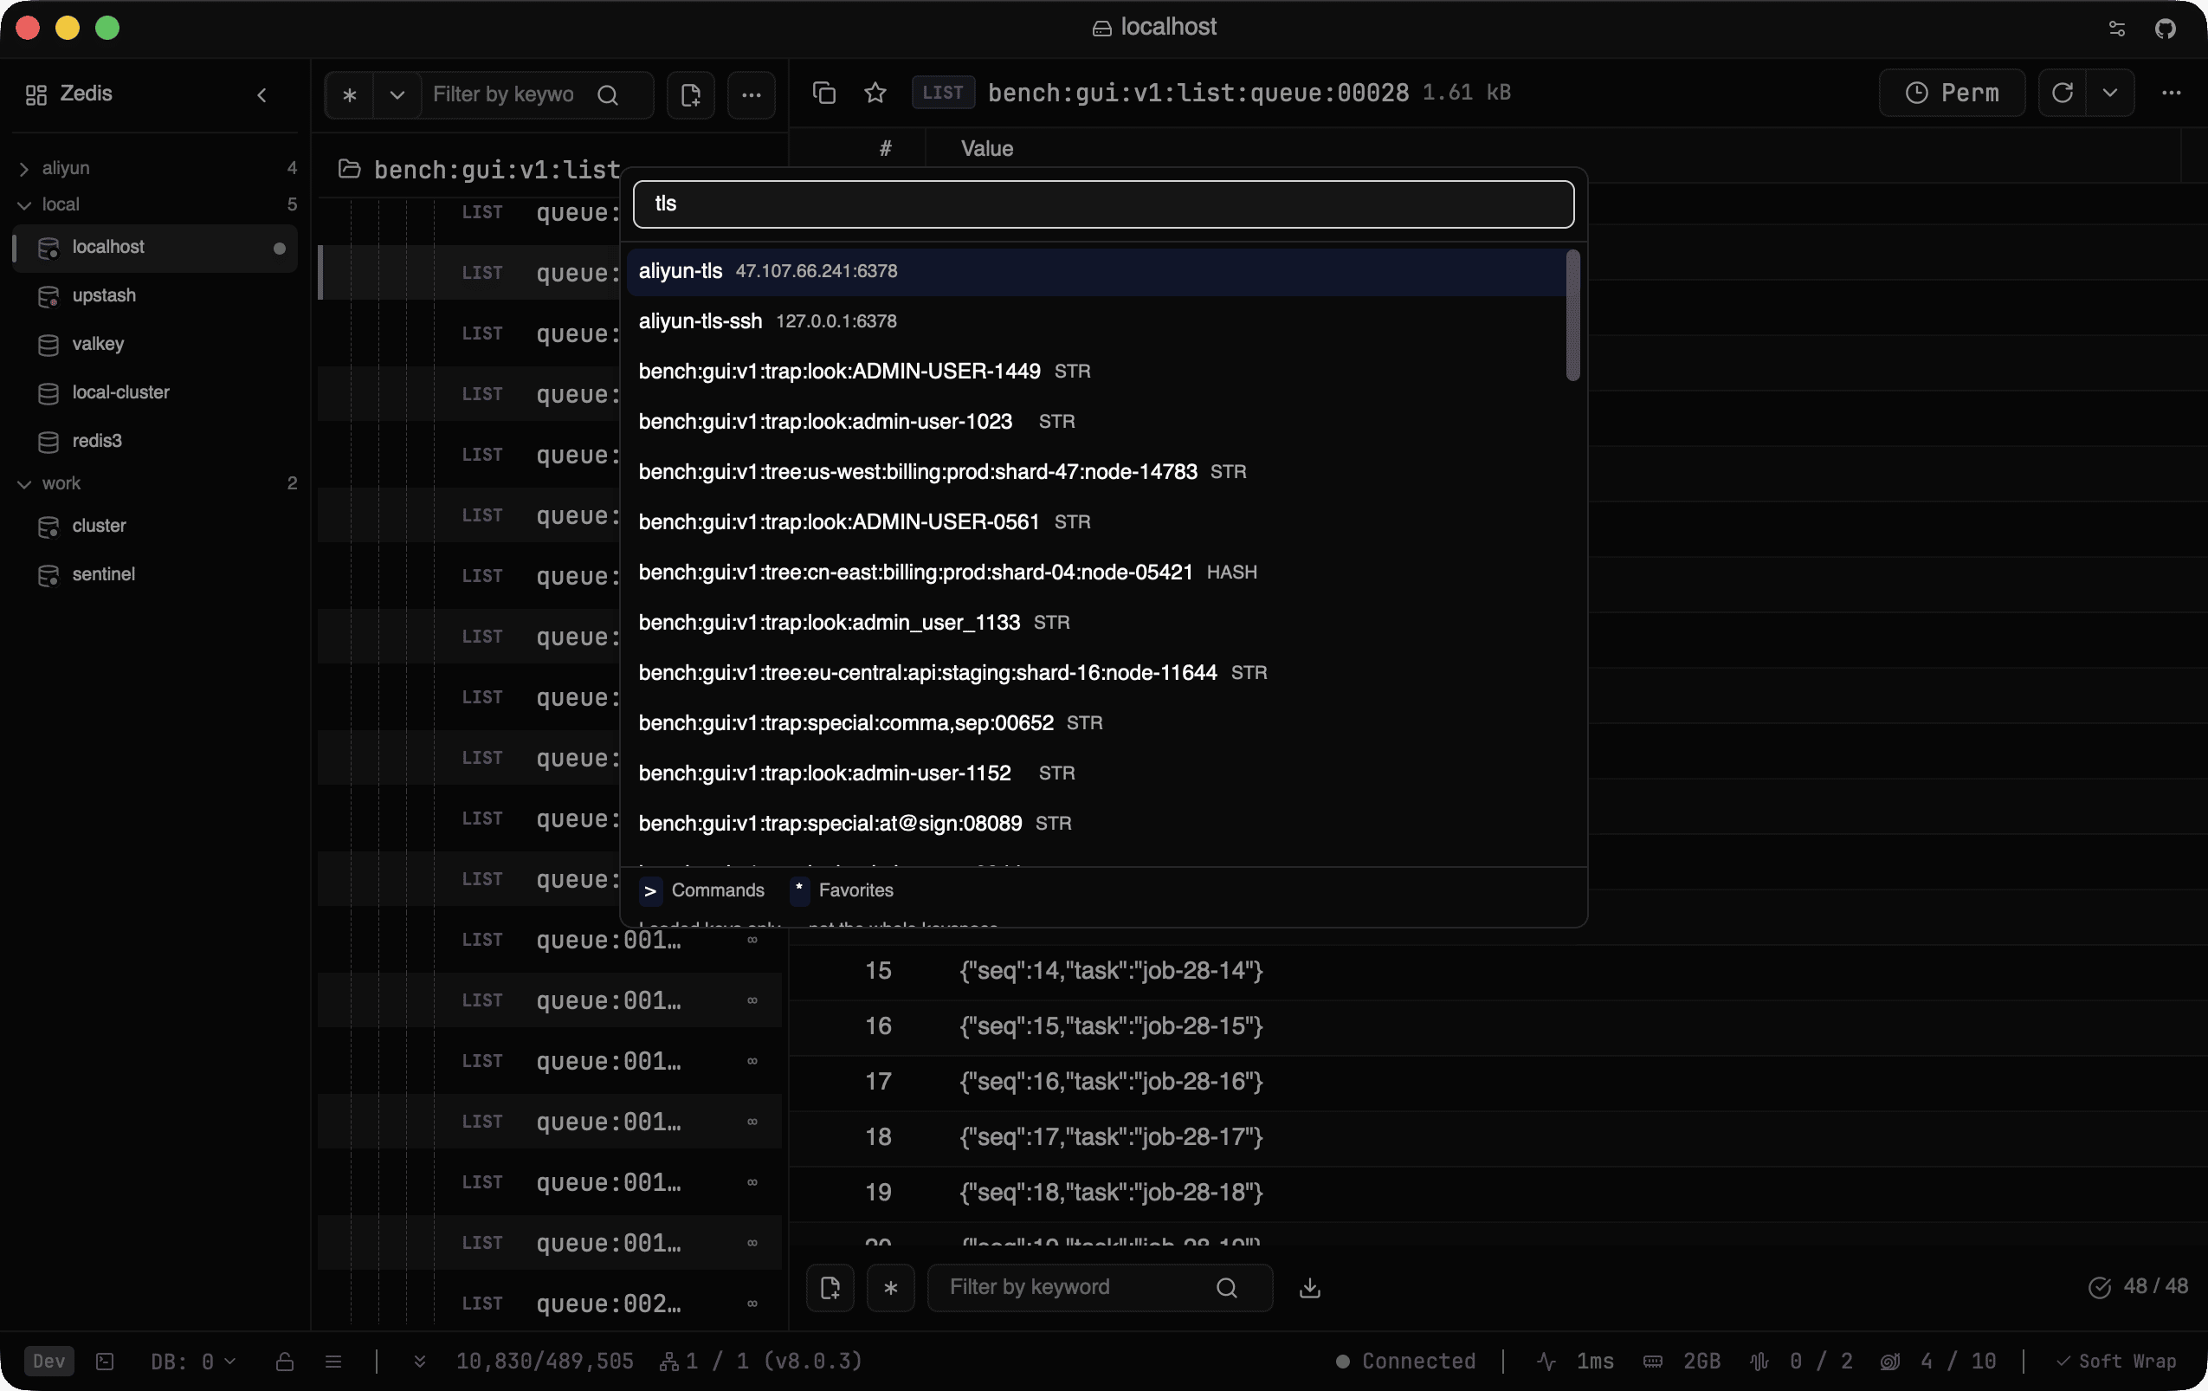Click list row 17 job-28-16 value
Screen dimensions: 2208x1391
point(1111,1082)
